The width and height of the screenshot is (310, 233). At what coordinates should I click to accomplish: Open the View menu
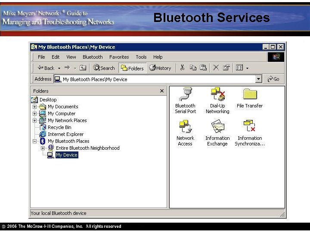pyautogui.click(x=71, y=57)
